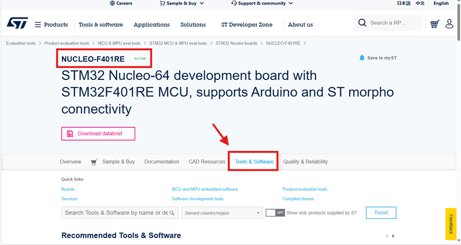Open the Tools & software menu

pyautogui.click(x=101, y=24)
